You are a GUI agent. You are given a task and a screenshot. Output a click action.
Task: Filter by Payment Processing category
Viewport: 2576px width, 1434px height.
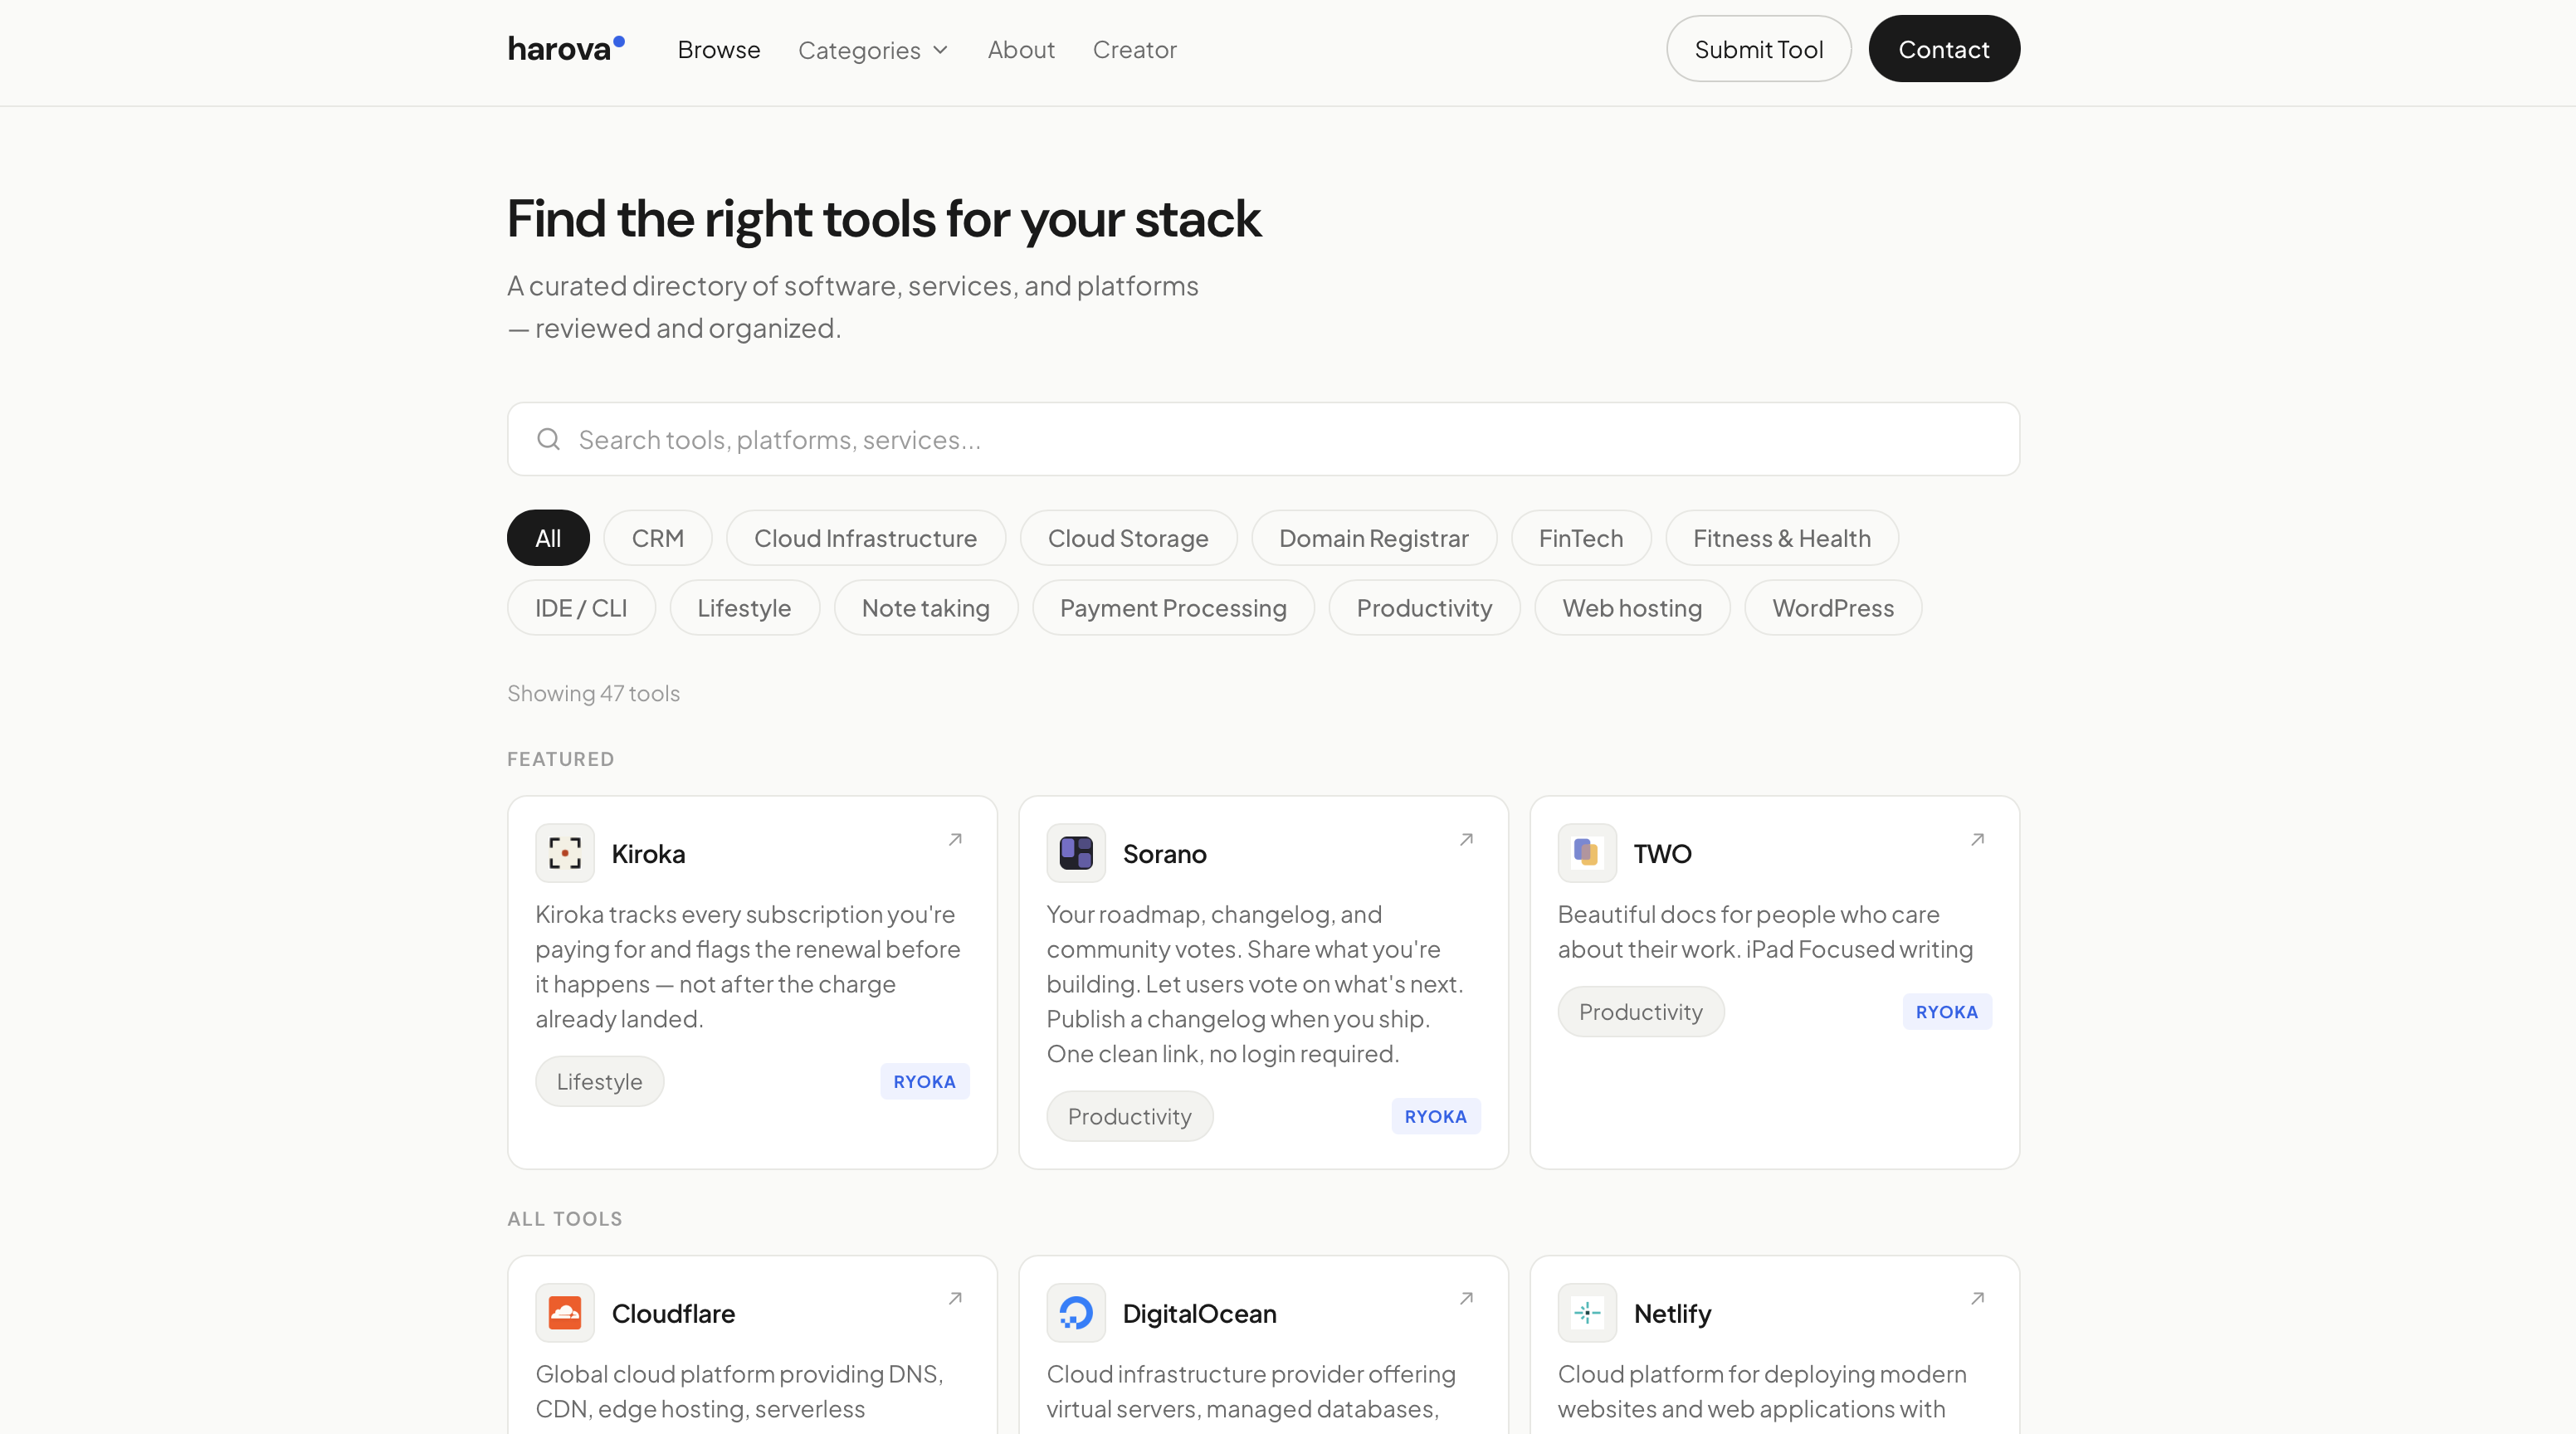(x=1173, y=608)
